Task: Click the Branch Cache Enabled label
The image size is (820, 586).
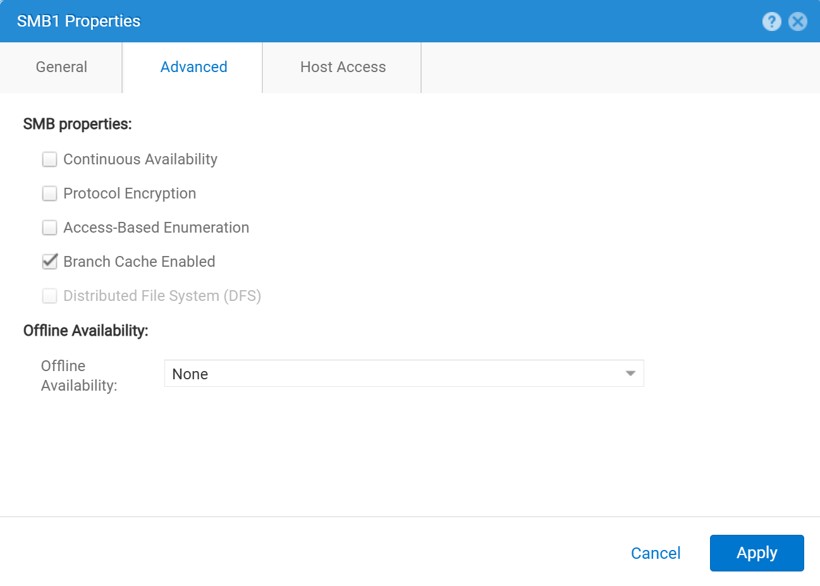Action: (x=138, y=262)
